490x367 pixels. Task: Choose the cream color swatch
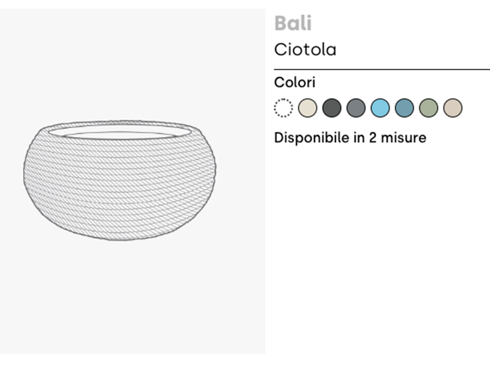(307, 108)
